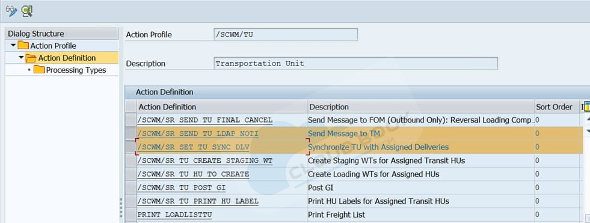Open /SCWM/SR_SEND_TU_FINAL_CANCEL action definition
590x223 pixels.
pos(204,120)
